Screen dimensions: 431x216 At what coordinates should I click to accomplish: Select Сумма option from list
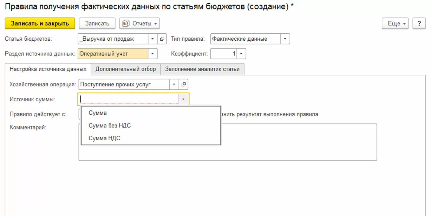click(x=98, y=113)
